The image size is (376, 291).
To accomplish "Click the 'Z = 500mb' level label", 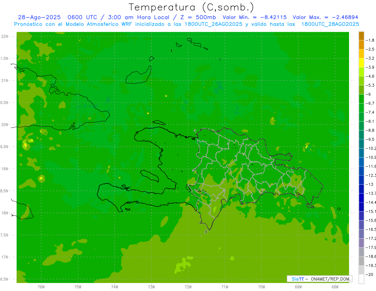I will tap(197, 17).
